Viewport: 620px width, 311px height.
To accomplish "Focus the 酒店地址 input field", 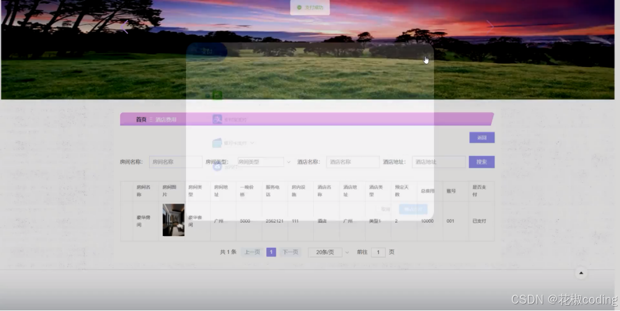I will pyautogui.click(x=438, y=162).
